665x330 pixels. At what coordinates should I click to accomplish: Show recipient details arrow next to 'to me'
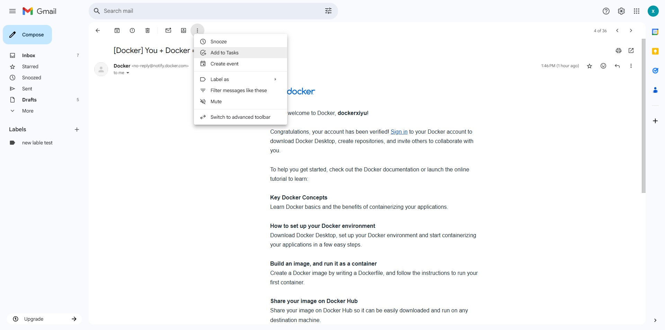click(x=128, y=73)
